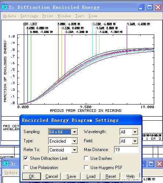Click the Encircled Energy Diagram Settings title bar

click(81, 120)
